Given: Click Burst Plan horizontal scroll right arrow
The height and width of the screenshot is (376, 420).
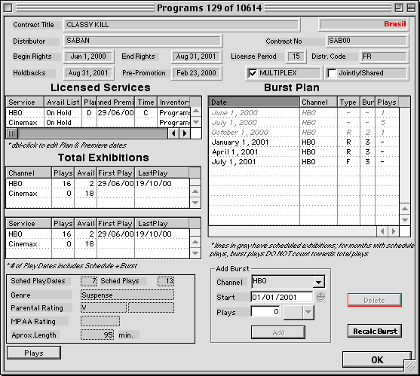Looking at the screenshot, I should [394, 231].
